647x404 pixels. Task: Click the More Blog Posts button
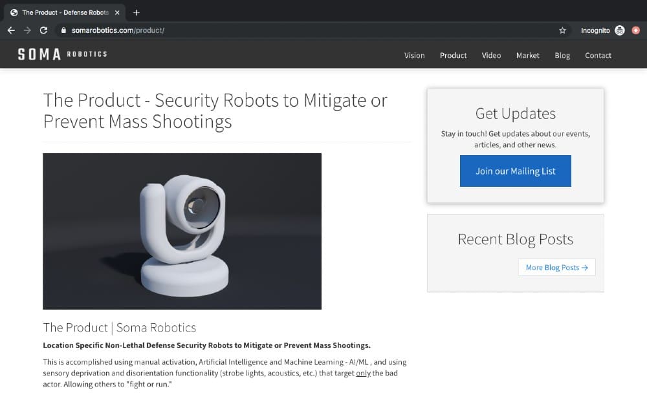point(556,268)
